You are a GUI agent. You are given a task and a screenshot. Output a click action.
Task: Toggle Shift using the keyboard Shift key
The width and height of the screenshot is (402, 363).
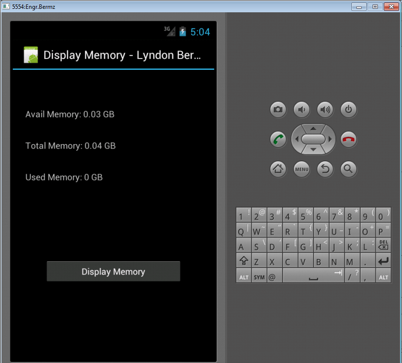click(243, 261)
